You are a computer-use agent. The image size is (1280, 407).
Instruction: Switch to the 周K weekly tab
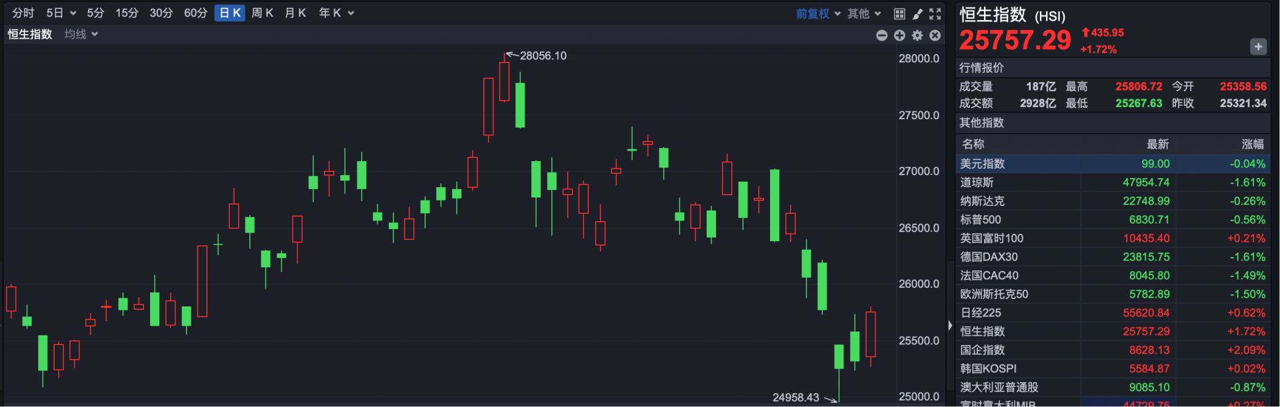click(262, 13)
